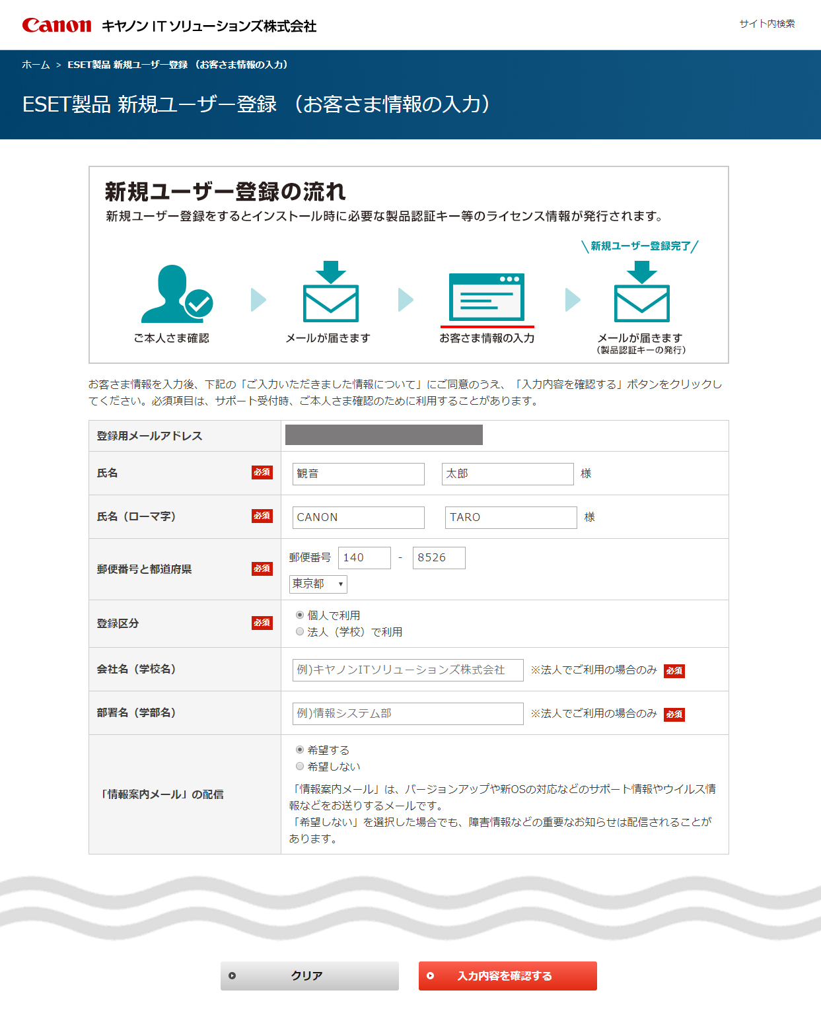821x1009 pixels.
Task: Click postal code first part 140
Action: [365, 557]
